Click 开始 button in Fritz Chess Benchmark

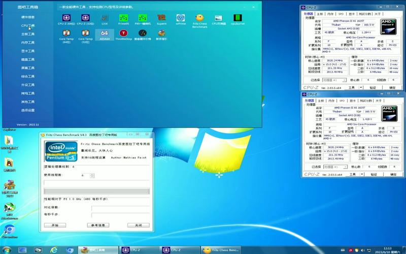coord(55,225)
